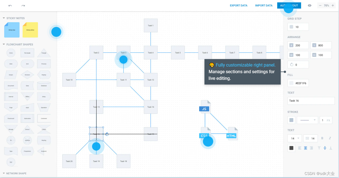
Task: Open the font size dropdown
Action: pos(295,138)
